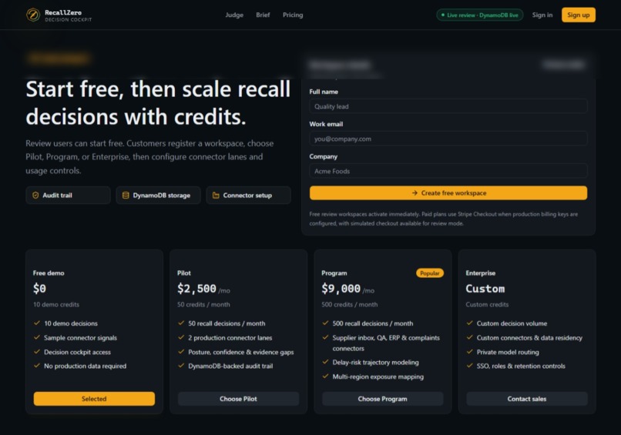Click the Create free workspace button

pyautogui.click(x=448, y=192)
